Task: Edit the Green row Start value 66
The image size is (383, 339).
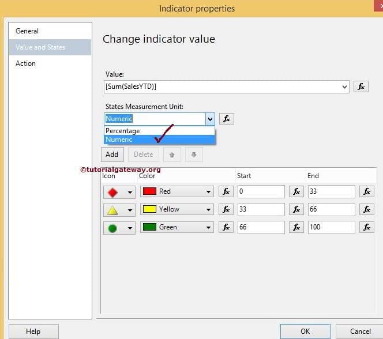Action: point(261,227)
